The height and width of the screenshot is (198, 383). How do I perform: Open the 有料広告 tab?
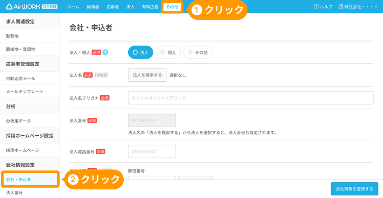point(150,7)
